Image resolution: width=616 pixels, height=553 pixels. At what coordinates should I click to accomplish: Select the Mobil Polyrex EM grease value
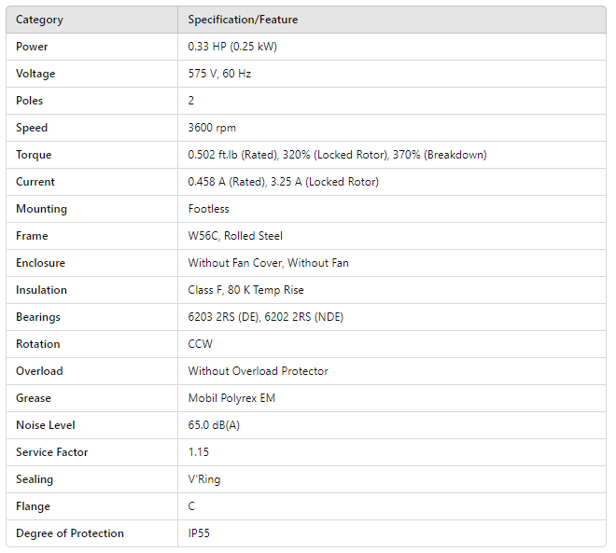click(230, 398)
